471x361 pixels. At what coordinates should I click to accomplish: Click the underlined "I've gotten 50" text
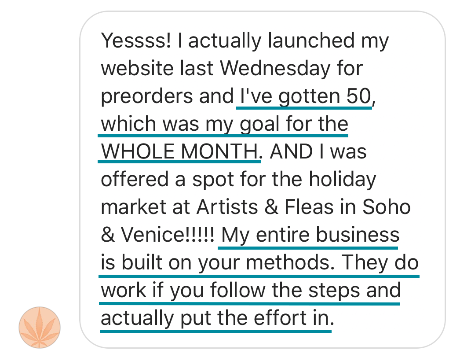[304, 96]
